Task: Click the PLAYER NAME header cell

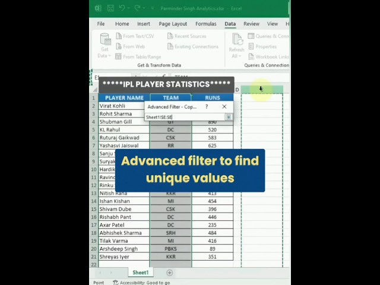Action: point(124,97)
